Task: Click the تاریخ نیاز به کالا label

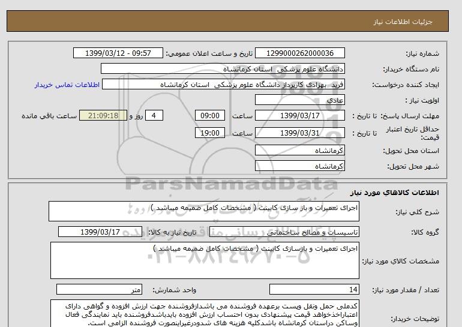Action: tap(172, 232)
